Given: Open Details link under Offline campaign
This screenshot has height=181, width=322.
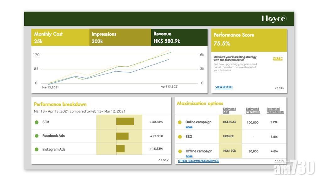Looking at the screenshot, I should [189, 156].
